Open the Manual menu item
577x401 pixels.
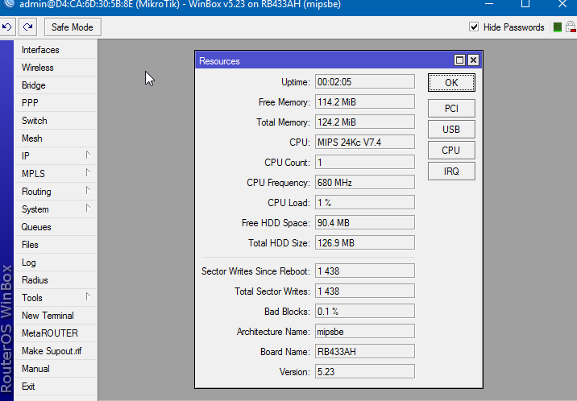55,369
